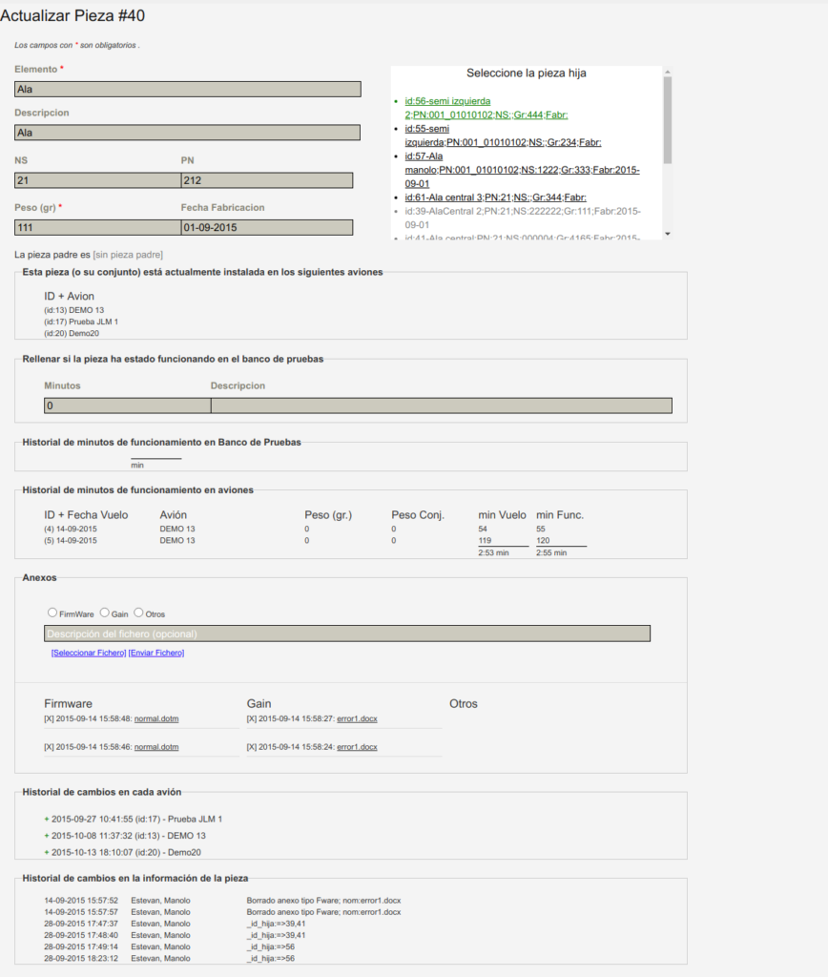Click the Fecha Fabricacion date field
Viewport: 828px width, 977px height.
click(266, 228)
